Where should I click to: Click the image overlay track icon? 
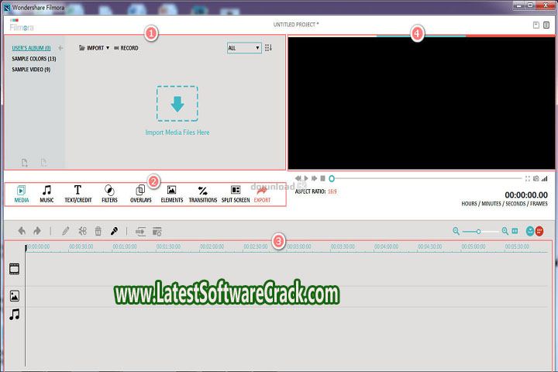pos(15,296)
